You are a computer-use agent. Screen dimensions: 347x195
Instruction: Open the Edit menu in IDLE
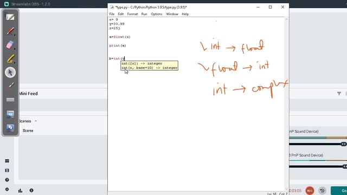[x=120, y=14]
